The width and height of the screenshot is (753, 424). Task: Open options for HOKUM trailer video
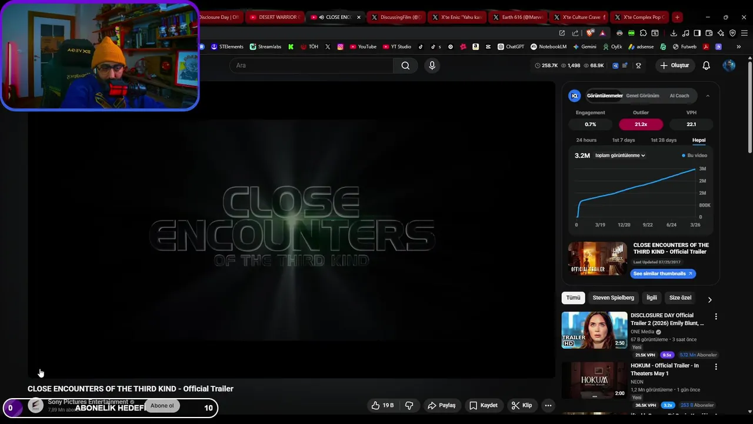tap(716, 367)
